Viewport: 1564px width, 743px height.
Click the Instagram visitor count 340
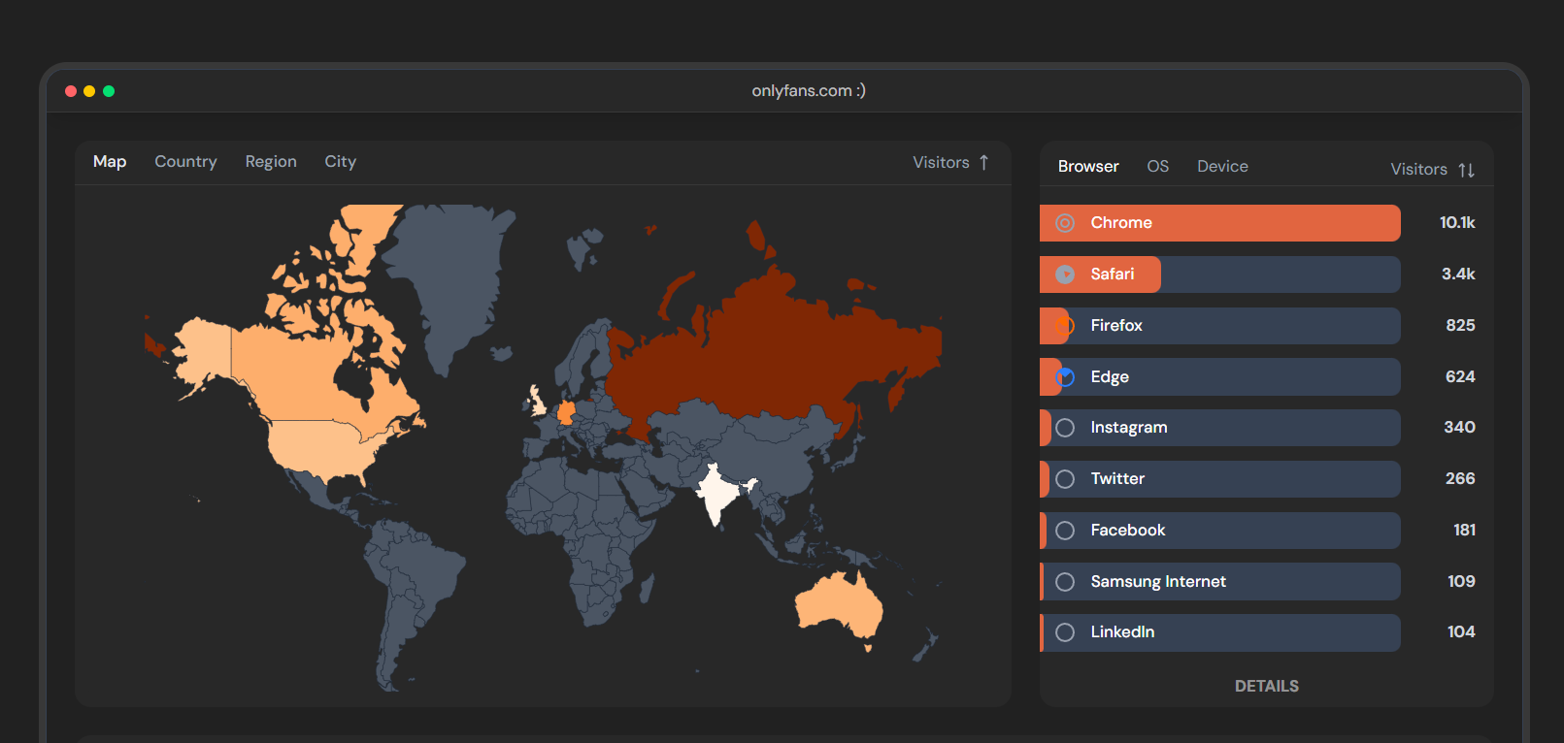[x=1459, y=428]
